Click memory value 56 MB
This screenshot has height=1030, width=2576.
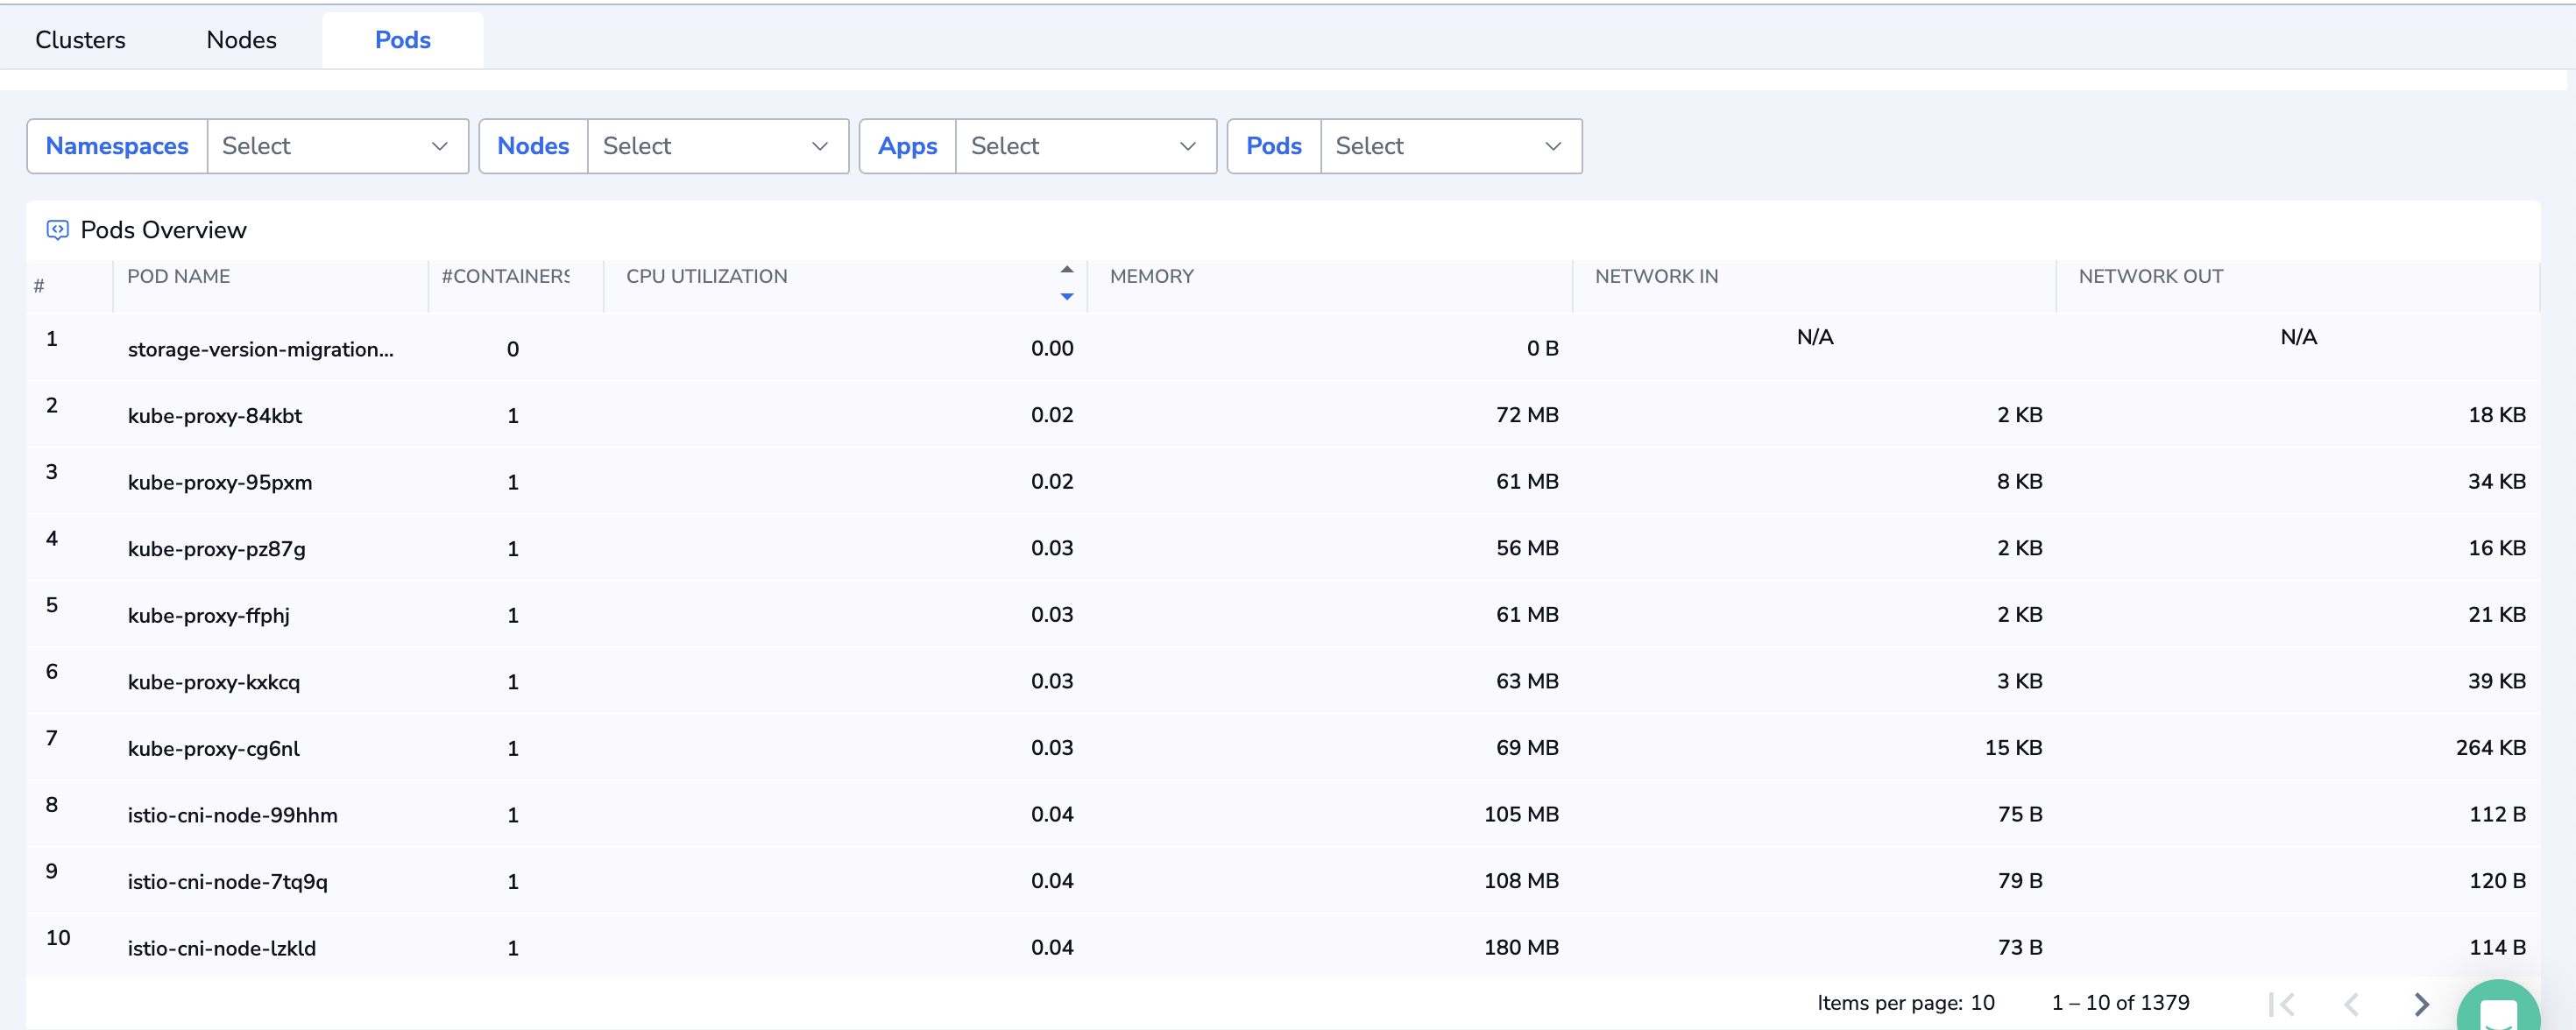point(1527,548)
